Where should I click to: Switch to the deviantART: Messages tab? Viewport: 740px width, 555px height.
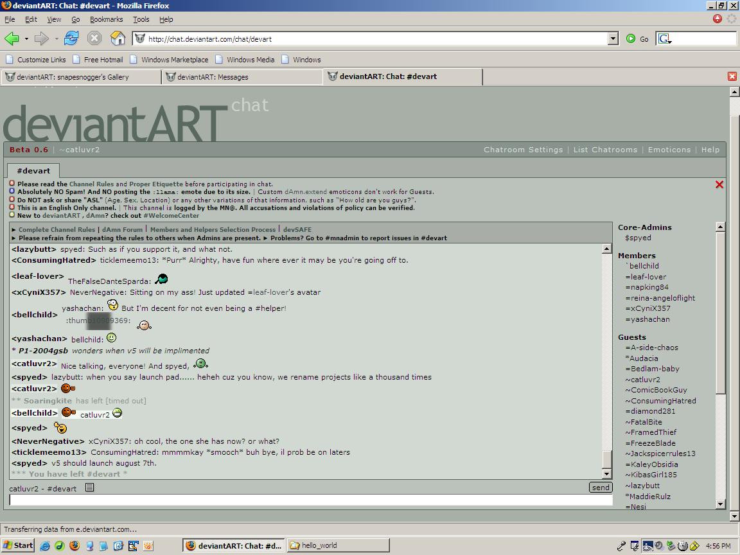[242, 77]
